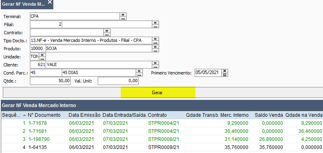The image size is (323, 153).
Task: Open the calendar picker for Primeiro Vencimento
Action: tap(225, 74)
